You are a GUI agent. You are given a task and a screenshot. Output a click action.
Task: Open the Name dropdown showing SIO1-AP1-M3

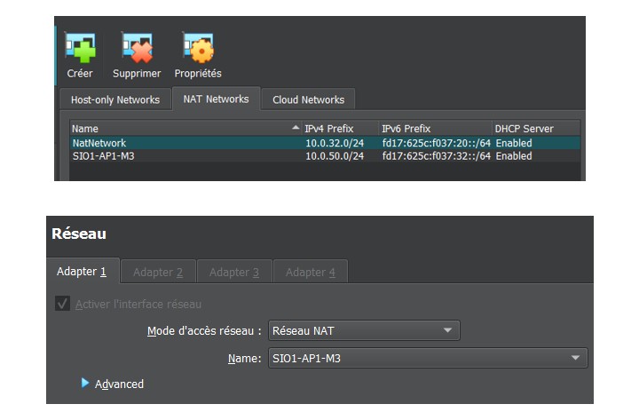(427, 359)
